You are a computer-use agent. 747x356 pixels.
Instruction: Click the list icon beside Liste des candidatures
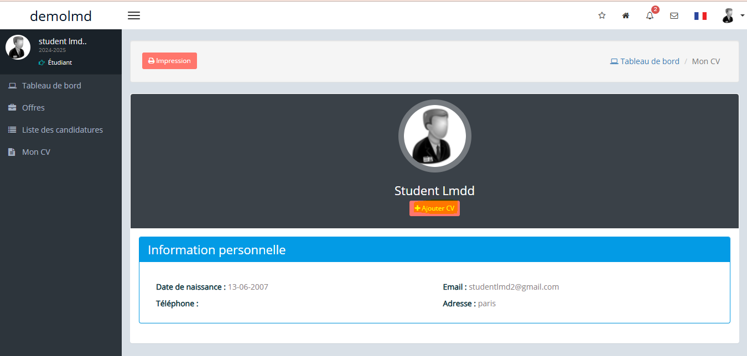click(12, 130)
